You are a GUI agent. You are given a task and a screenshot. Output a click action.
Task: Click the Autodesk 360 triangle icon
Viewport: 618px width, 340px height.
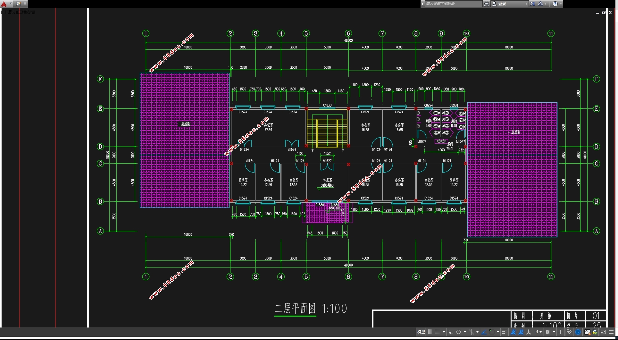[540, 4]
